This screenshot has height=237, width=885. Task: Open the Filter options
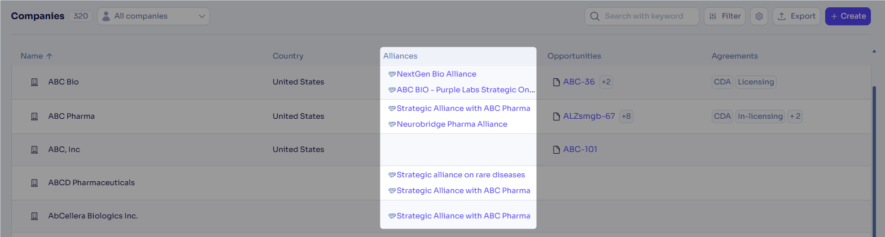click(725, 16)
